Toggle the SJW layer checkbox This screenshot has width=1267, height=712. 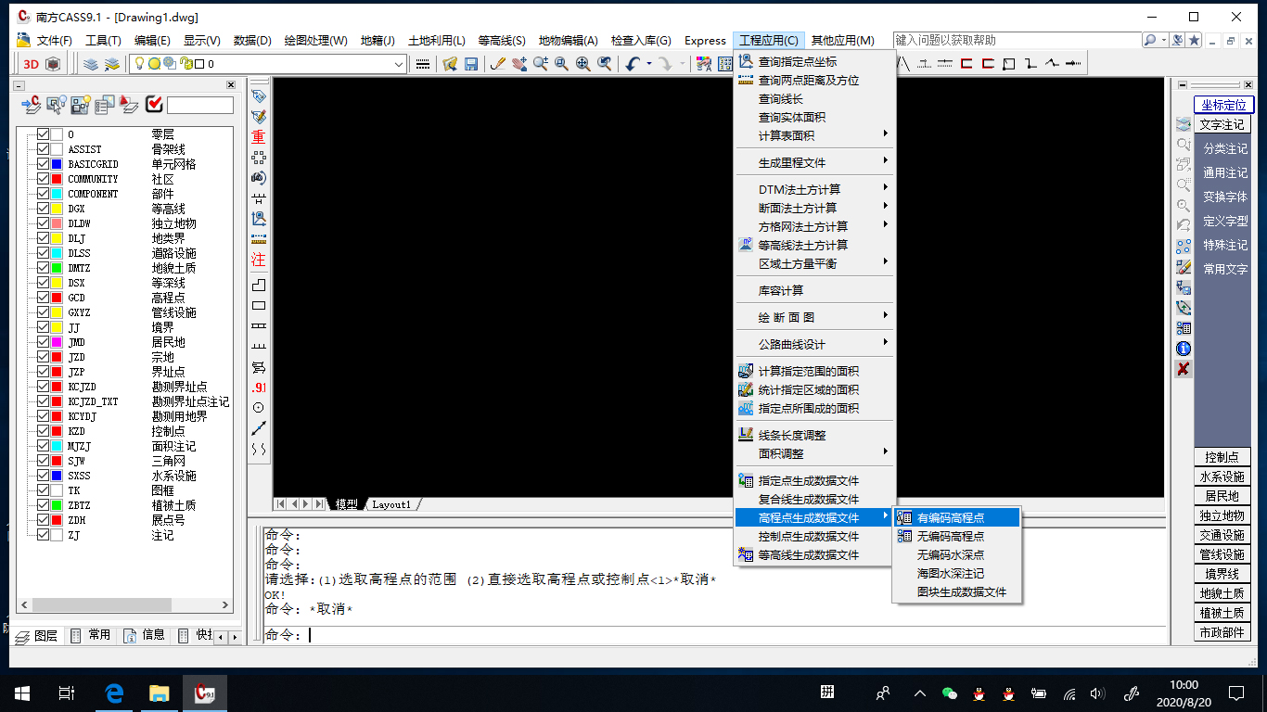click(x=43, y=461)
